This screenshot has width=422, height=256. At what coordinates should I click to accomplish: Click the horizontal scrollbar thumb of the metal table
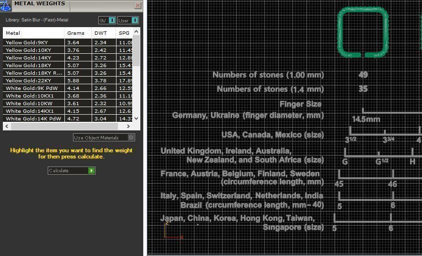click(x=64, y=126)
